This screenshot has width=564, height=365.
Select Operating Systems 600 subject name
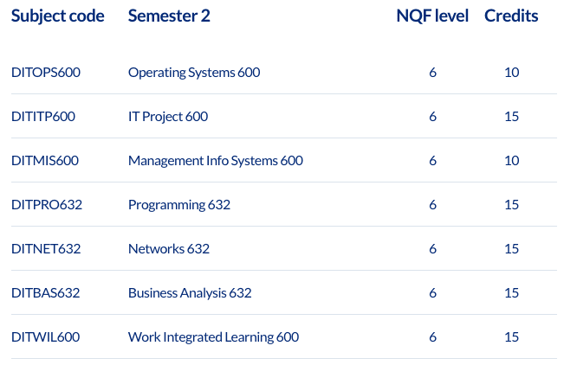click(x=194, y=73)
